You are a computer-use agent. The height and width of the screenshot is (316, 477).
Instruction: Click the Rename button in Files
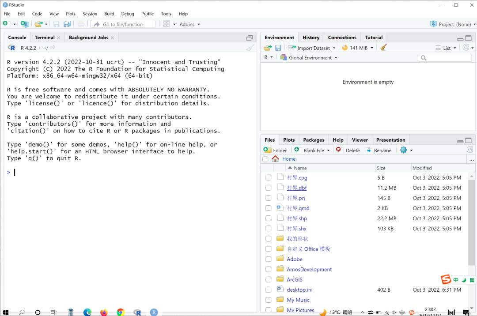tap(379, 150)
